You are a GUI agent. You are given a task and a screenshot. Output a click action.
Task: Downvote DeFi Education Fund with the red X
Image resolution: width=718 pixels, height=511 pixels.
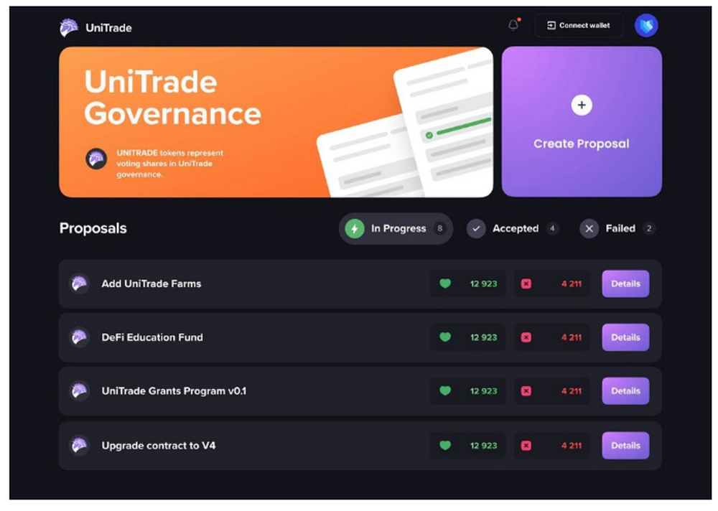pyautogui.click(x=526, y=337)
